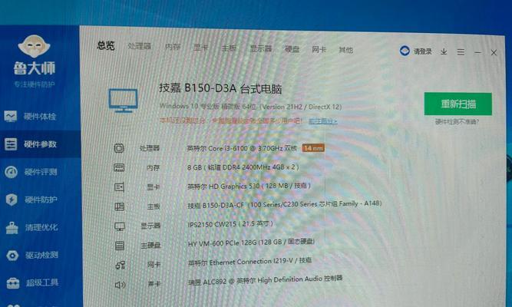Switch to the 主板 tab
The image size is (512, 307).
[x=229, y=48]
